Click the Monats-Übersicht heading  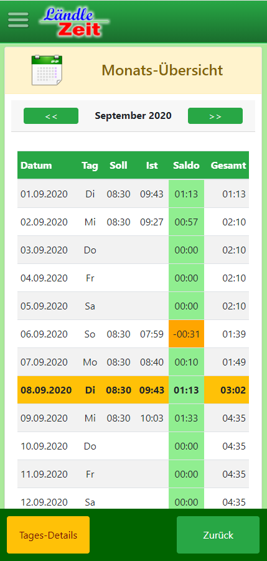point(162,70)
